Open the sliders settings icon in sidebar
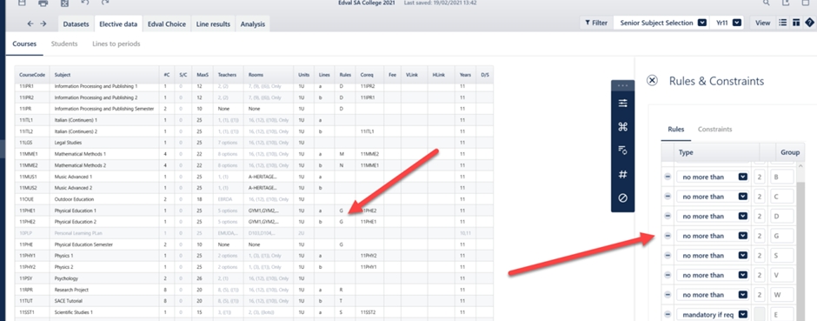This screenshot has width=817, height=321. coord(622,104)
